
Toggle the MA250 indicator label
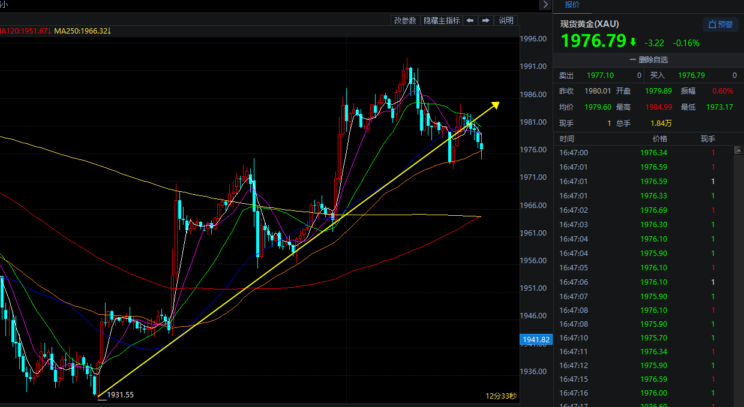[82, 31]
